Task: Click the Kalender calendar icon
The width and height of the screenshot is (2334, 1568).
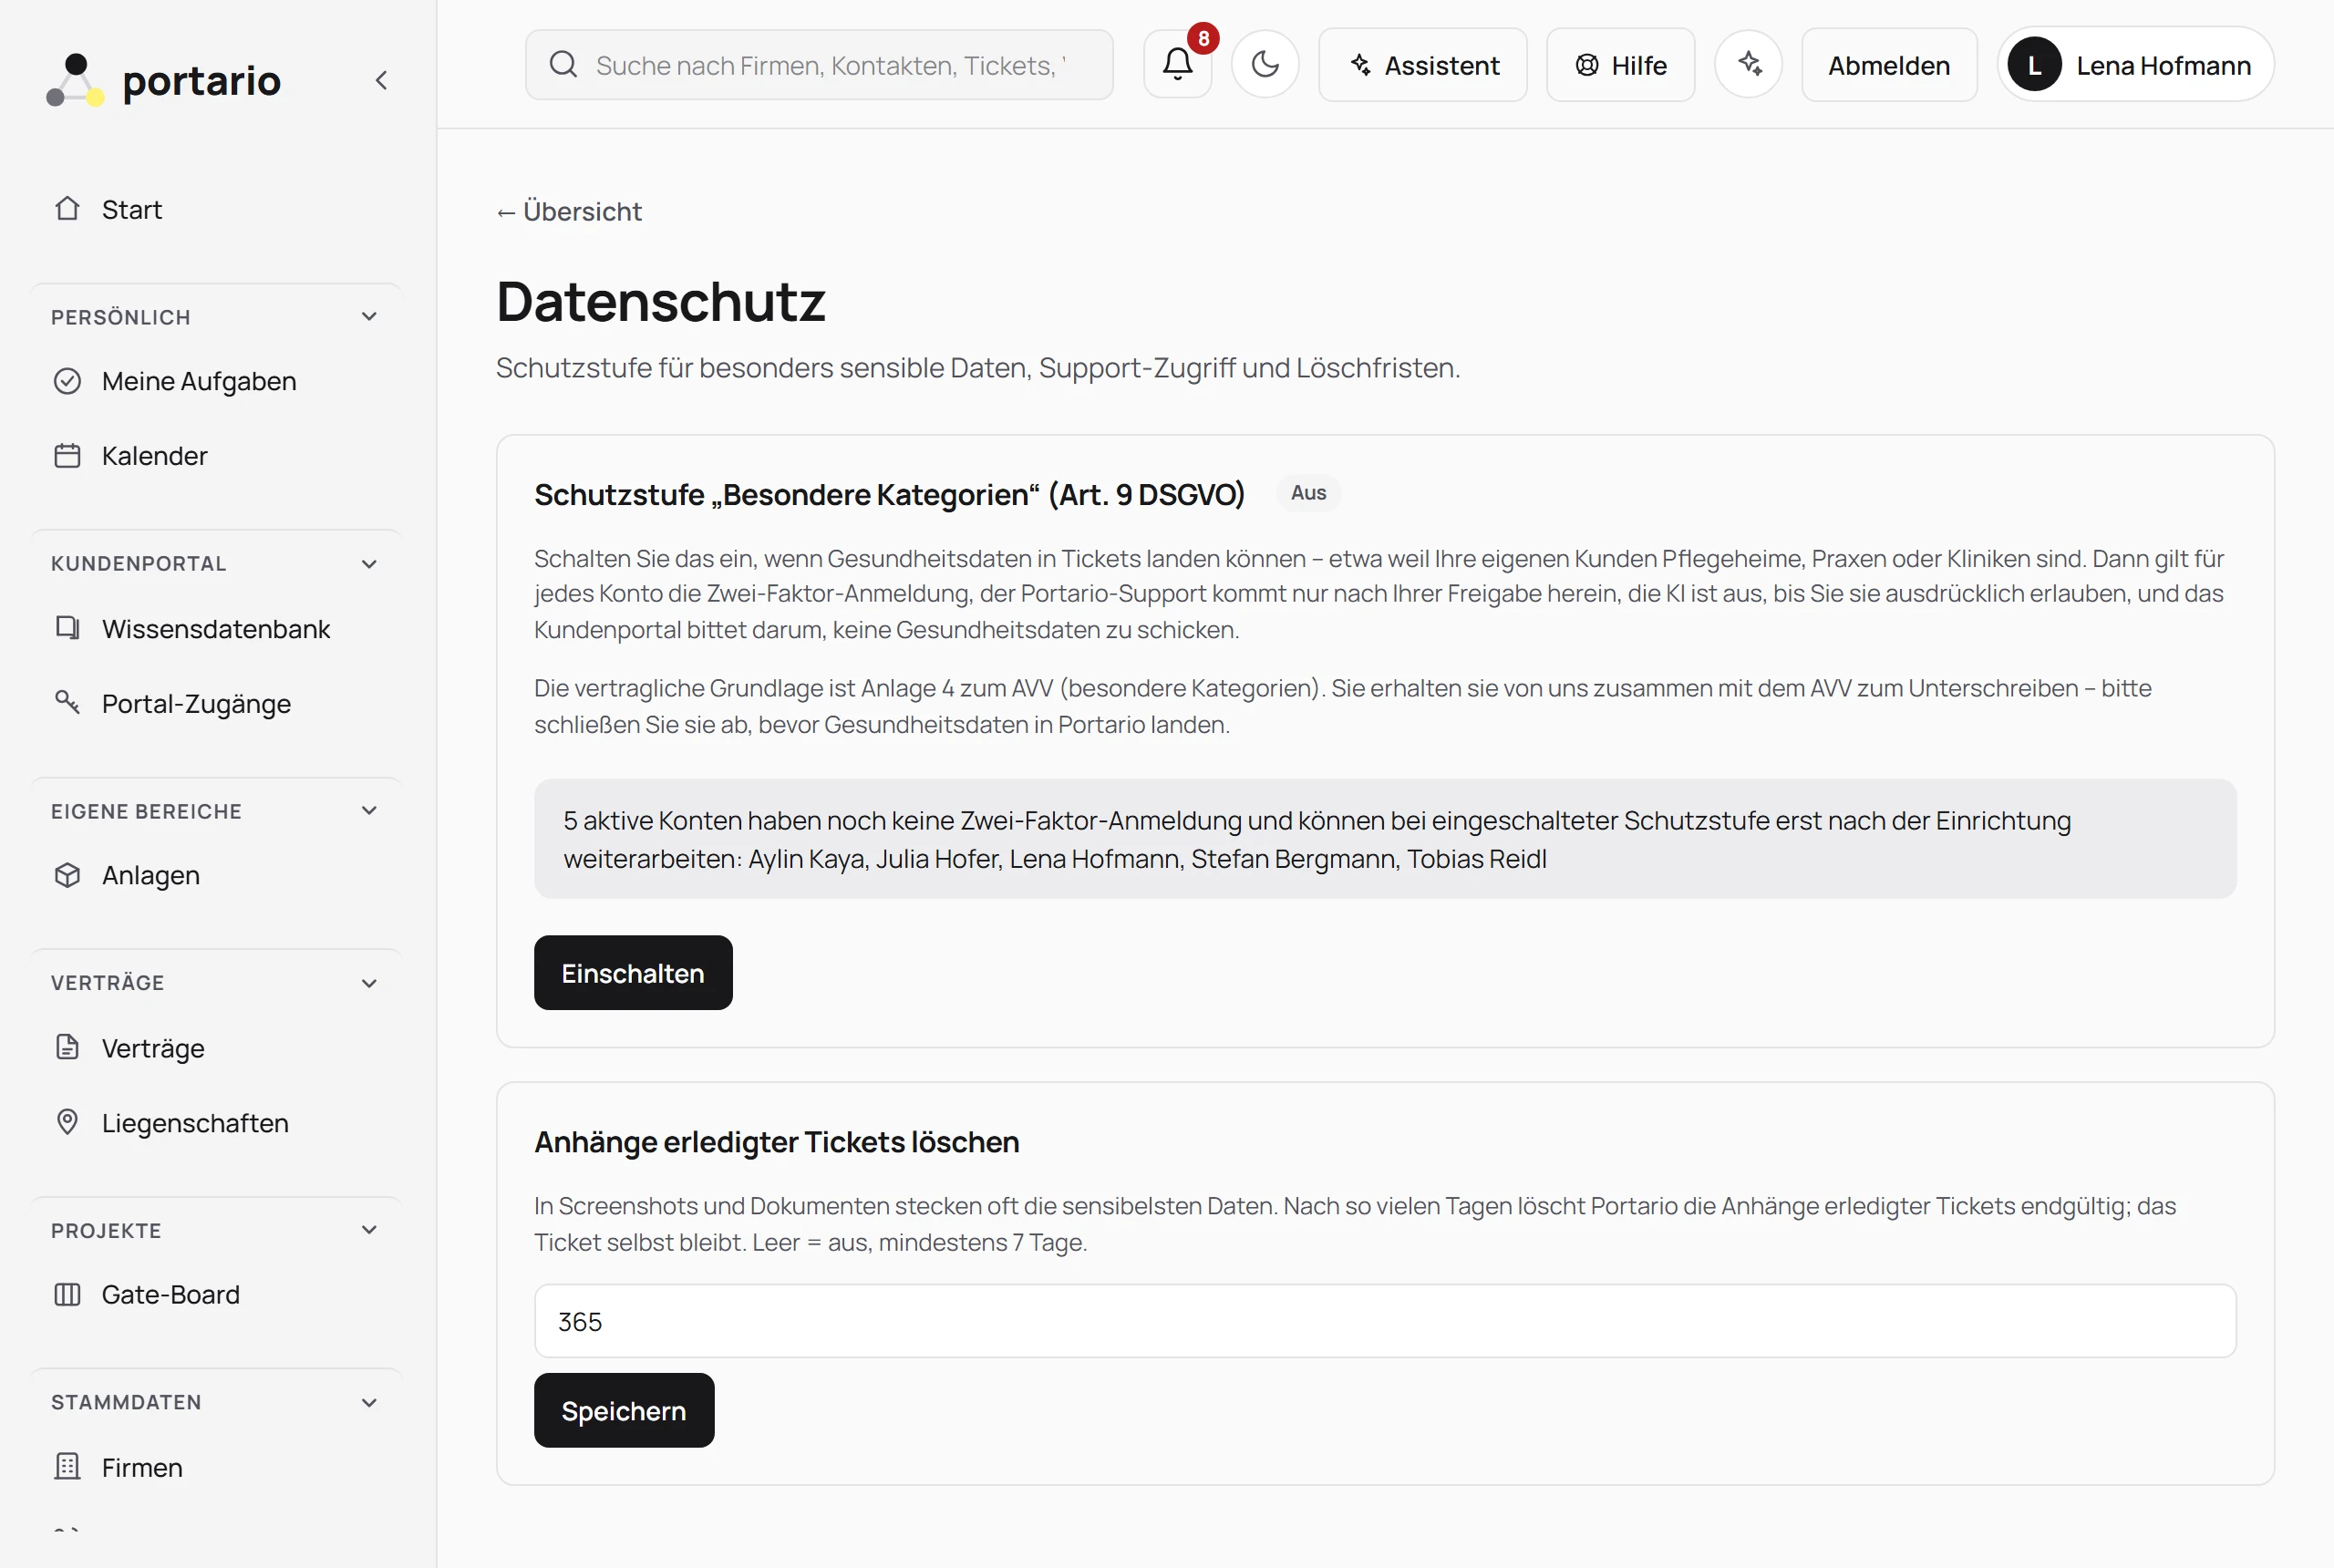Action: (x=67, y=456)
